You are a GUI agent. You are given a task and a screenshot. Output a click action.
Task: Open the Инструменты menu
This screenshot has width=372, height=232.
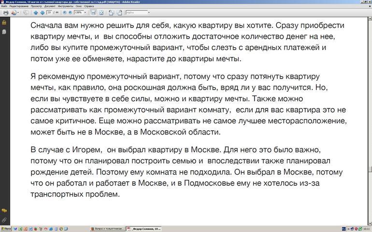click(66, 6)
